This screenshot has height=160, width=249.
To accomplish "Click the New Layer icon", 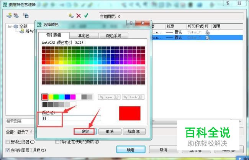I will pyautogui.click(x=71, y=16).
